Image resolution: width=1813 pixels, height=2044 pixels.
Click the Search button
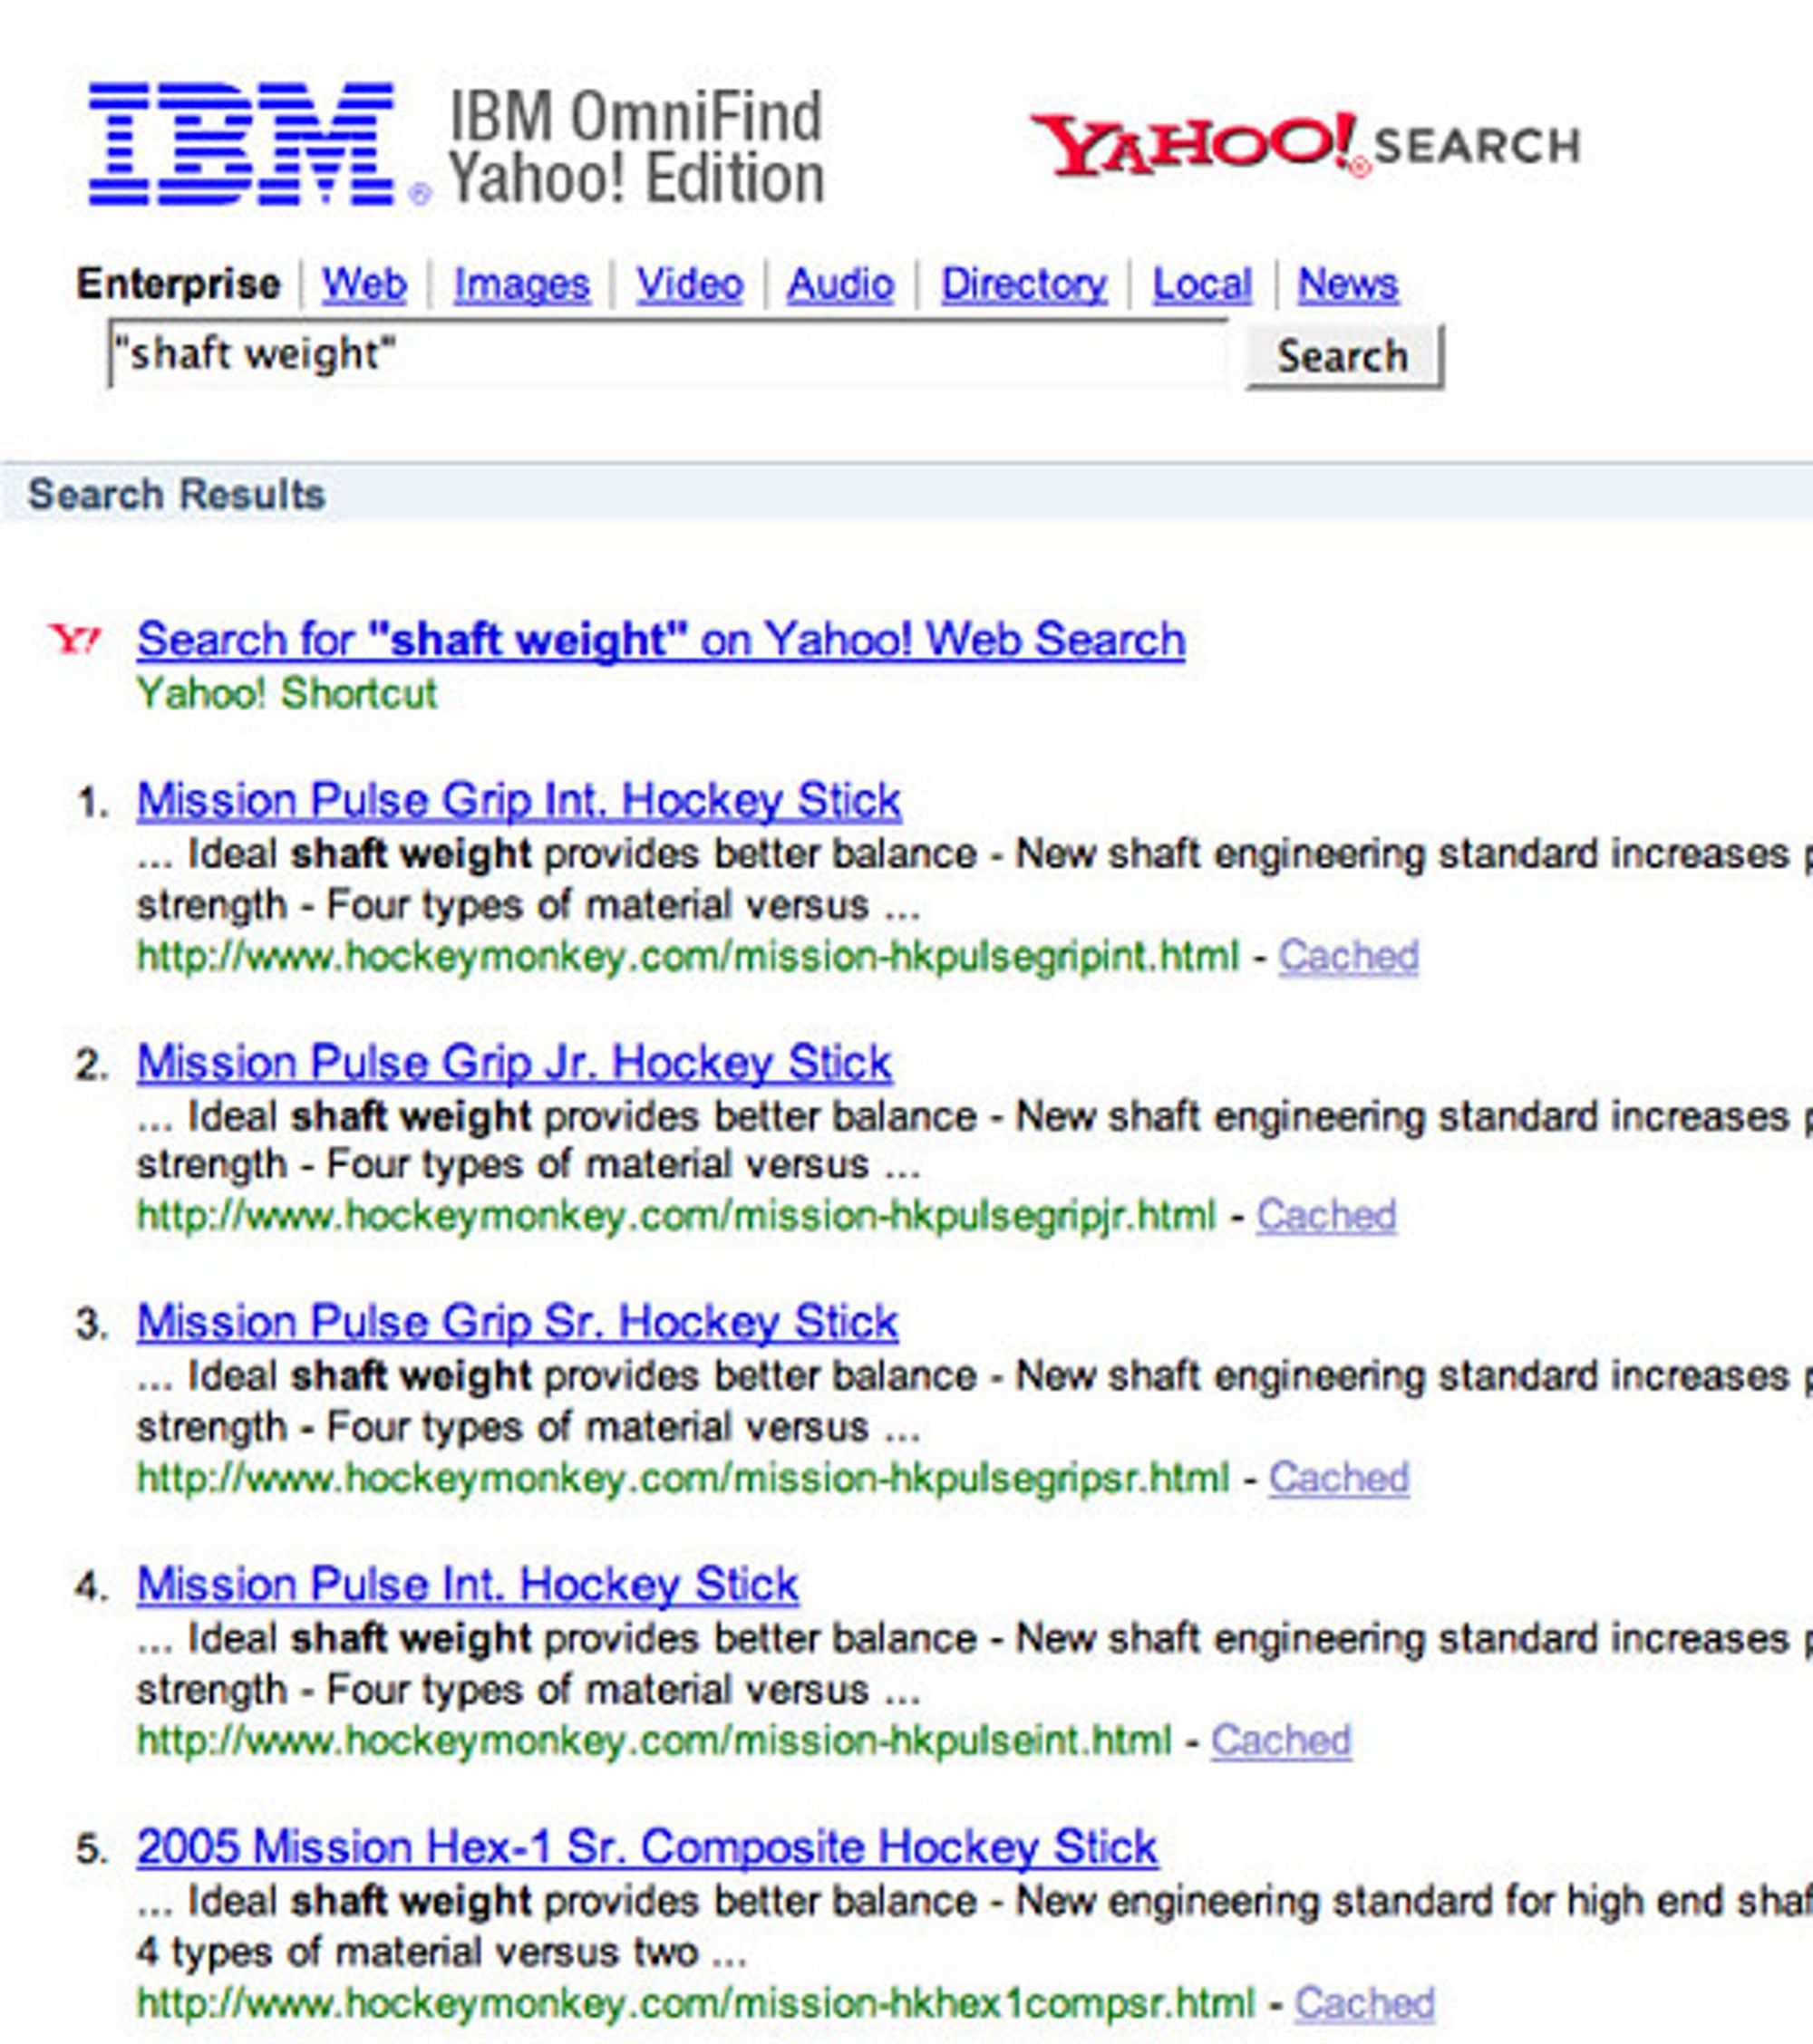pos(1343,356)
